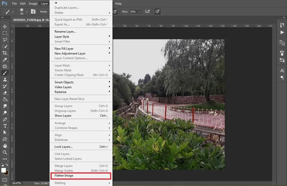
Task: Pick the Eyedropper tool
Action: [5, 60]
